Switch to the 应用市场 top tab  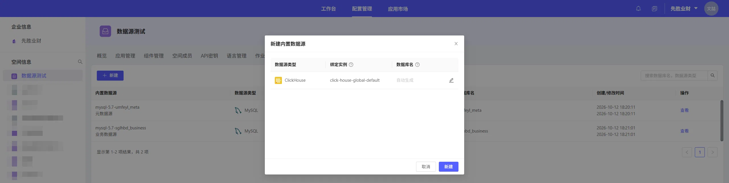coord(398,9)
